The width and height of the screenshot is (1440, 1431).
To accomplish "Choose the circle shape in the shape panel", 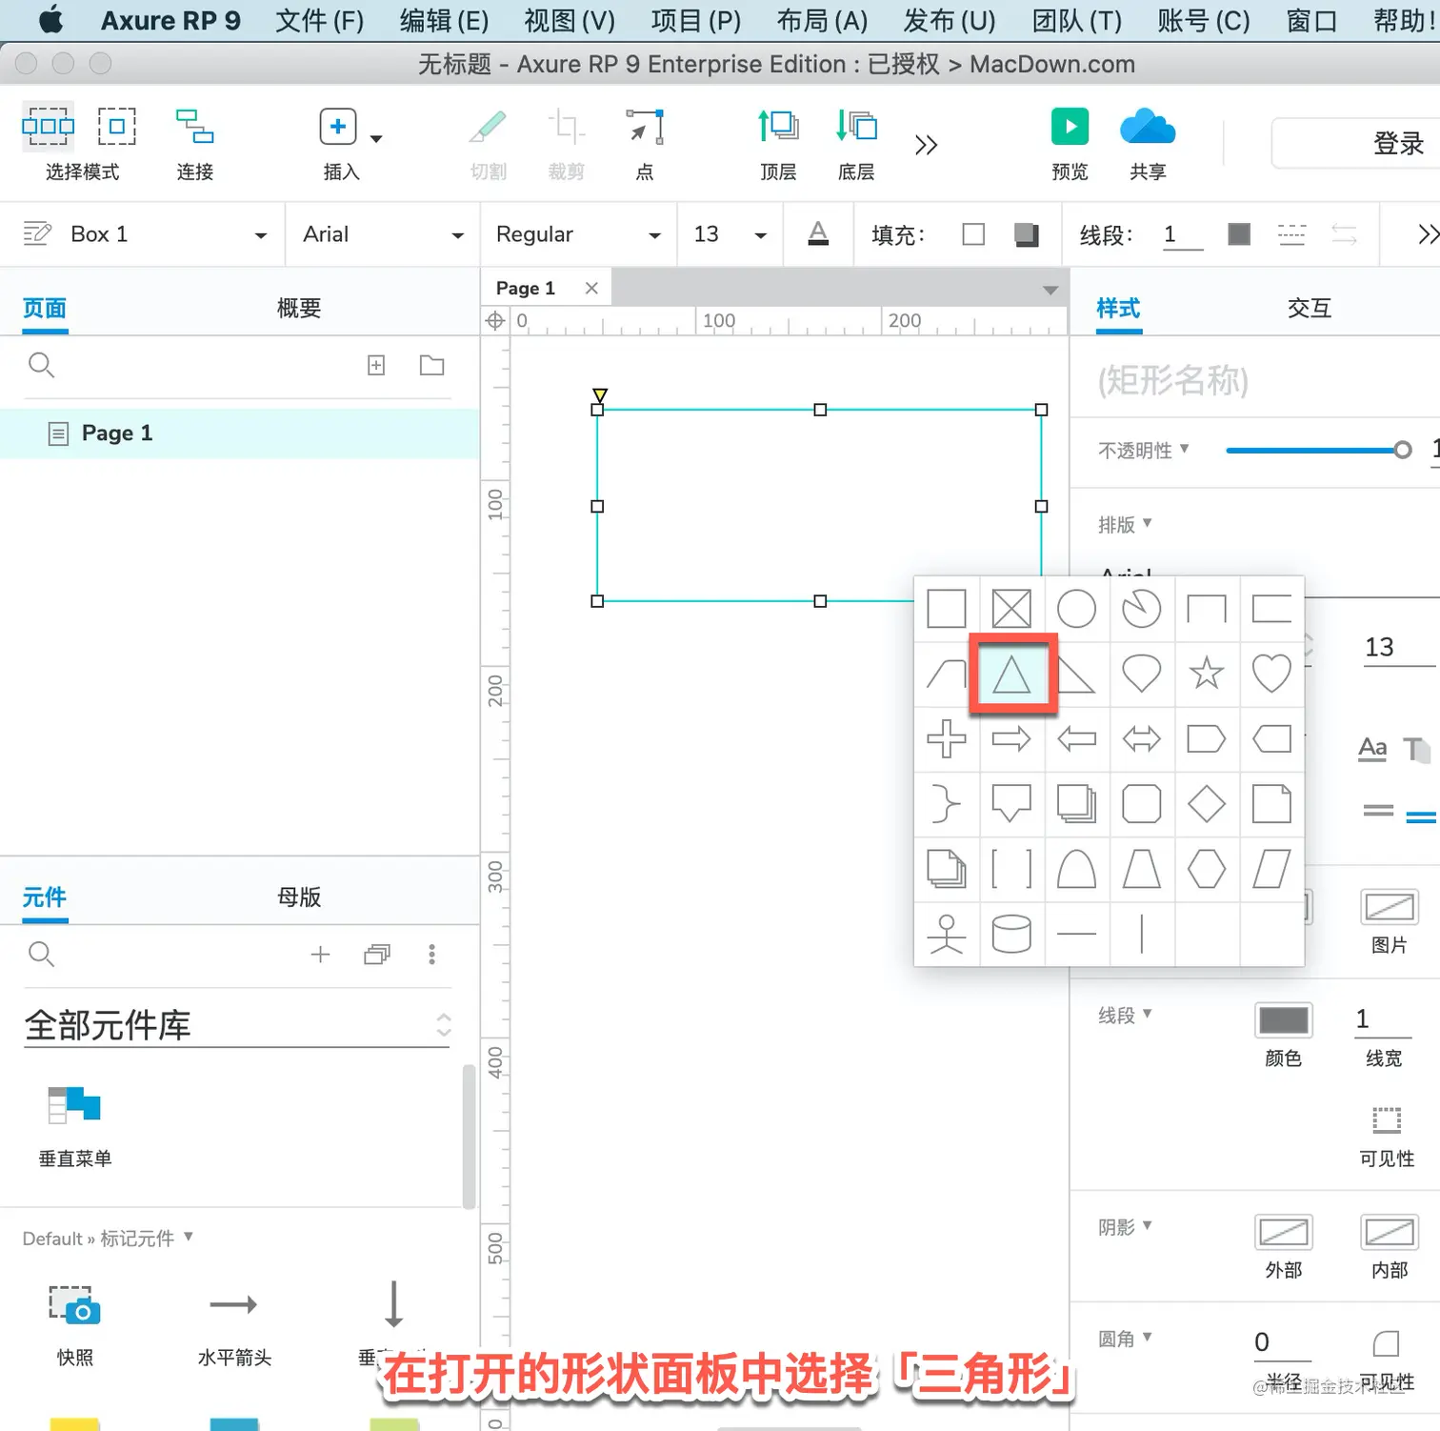I will click(1076, 609).
